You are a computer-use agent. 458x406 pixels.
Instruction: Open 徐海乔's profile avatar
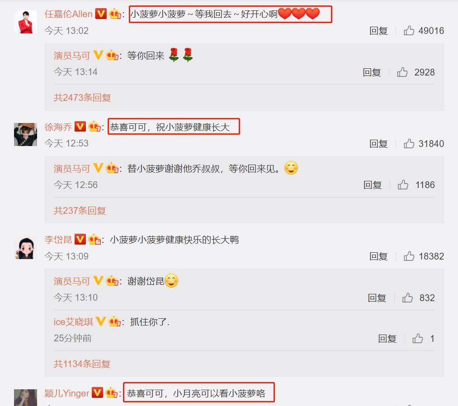click(x=26, y=134)
